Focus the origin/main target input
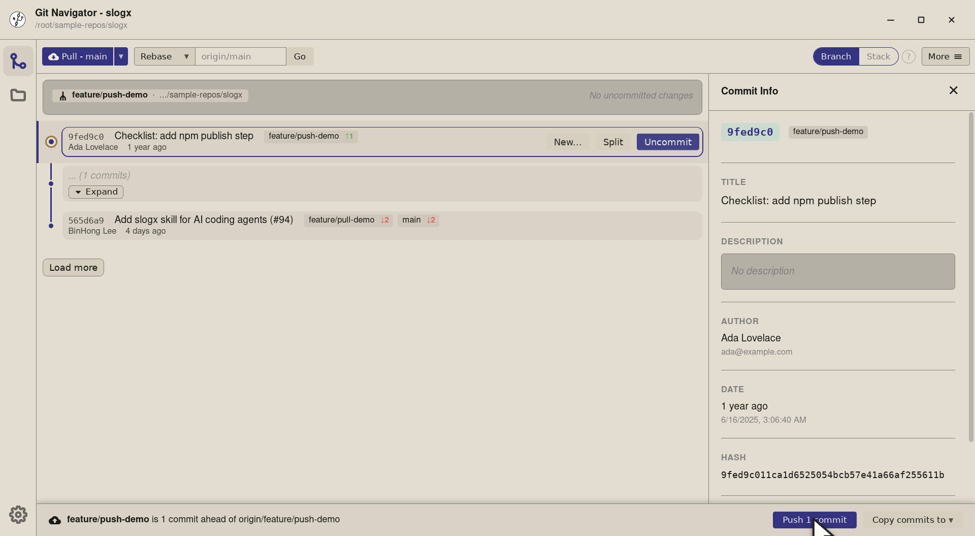This screenshot has height=536, width=975. [241, 56]
